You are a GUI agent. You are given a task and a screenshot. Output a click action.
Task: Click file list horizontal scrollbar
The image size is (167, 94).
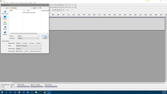(24, 33)
